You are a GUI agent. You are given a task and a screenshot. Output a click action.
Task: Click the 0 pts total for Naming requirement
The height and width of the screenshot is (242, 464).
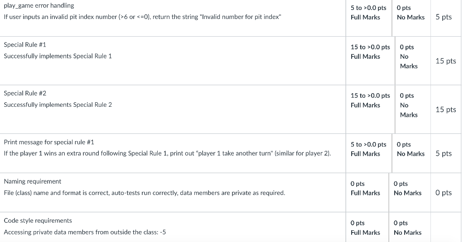click(x=444, y=193)
